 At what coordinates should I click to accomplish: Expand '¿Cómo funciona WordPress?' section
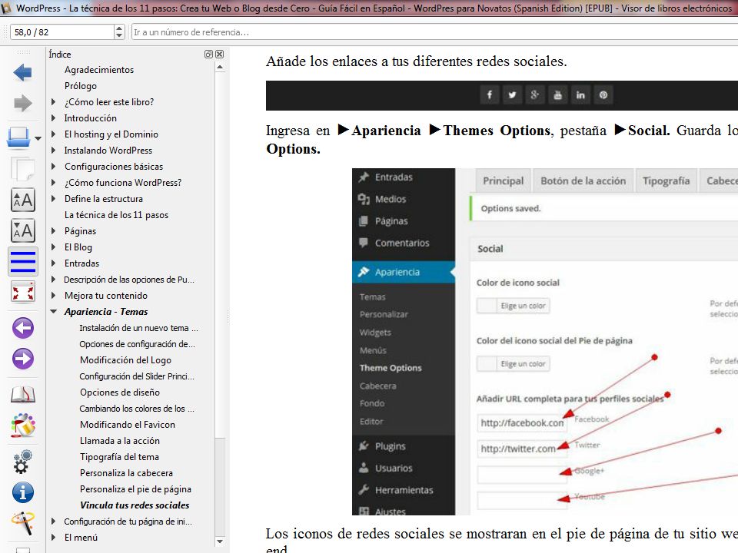point(53,183)
